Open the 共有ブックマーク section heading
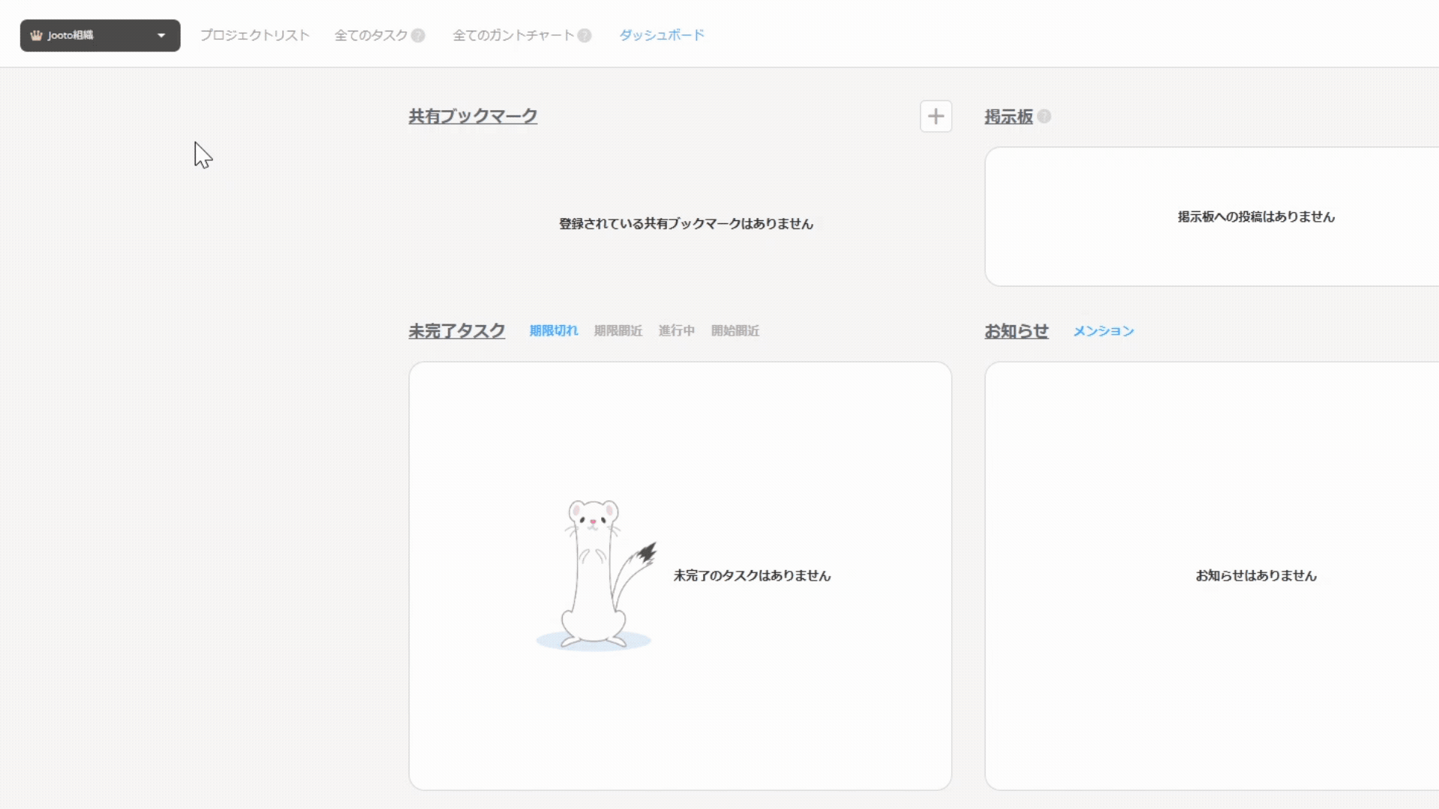 coord(473,117)
